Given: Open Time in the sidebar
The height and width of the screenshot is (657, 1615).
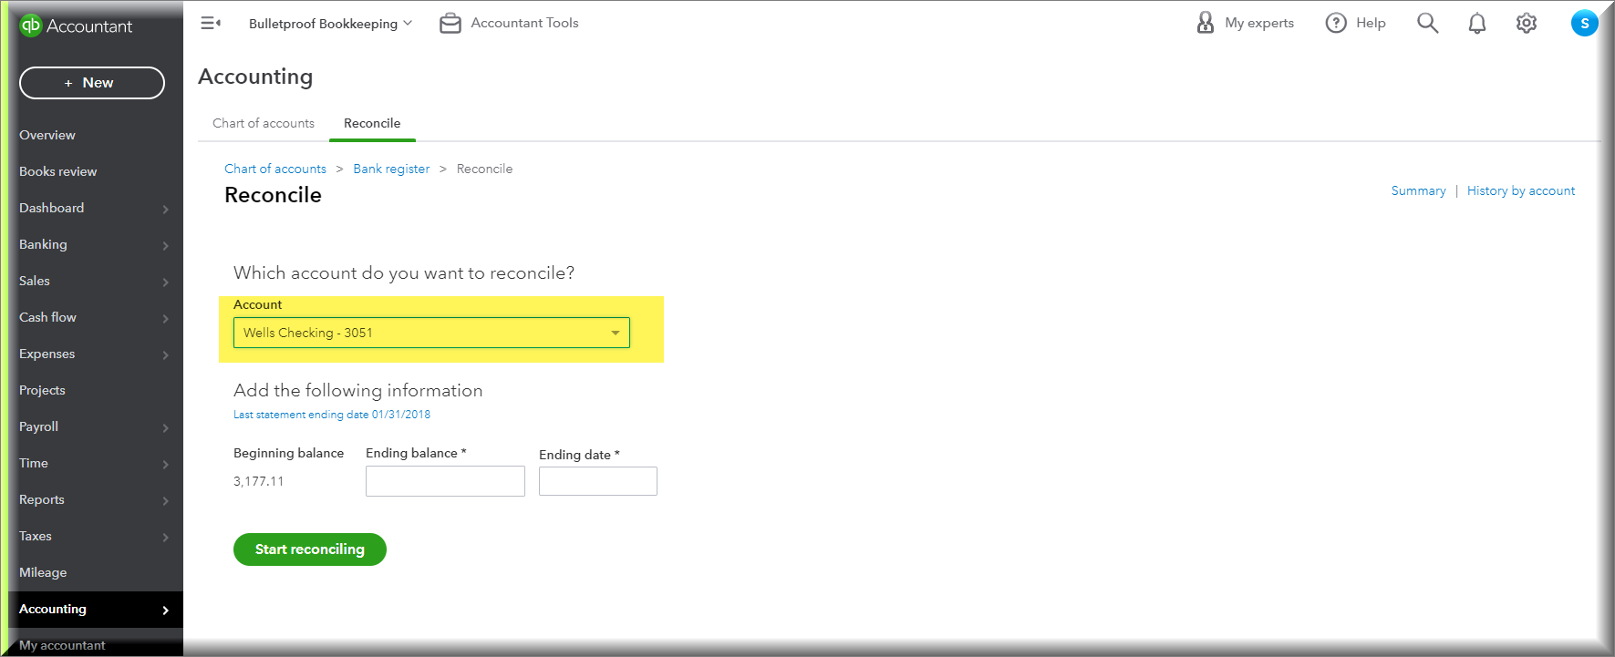Looking at the screenshot, I should point(34,463).
